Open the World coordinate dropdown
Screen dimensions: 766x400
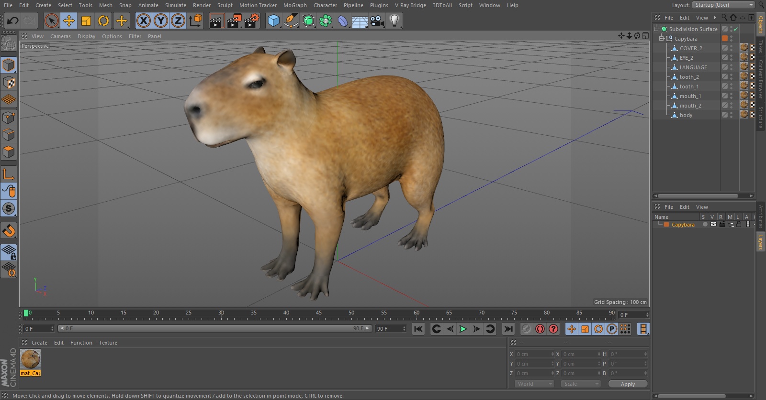pyautogui.click(x=534, y=384)
